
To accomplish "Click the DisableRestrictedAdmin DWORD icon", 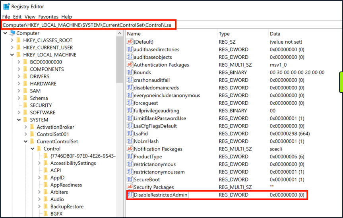I will 130,195.
